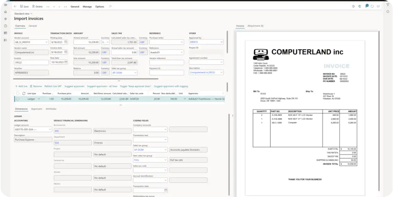Click the Invoice number field 39522
The height and width of the screenshot is (197, 393).
pos(31,62)
